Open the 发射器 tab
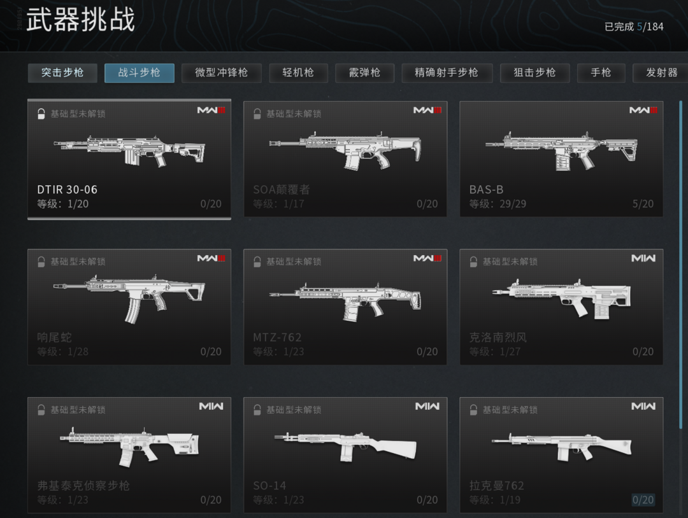This screenshot has height=518, width=688. click(x=661, y=73)
